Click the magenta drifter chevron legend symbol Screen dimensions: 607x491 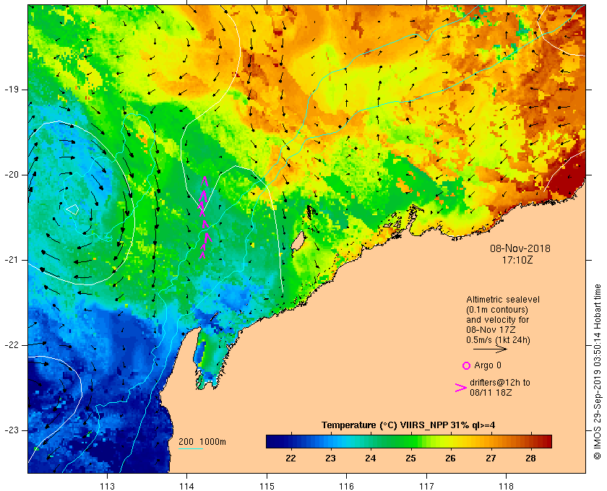(461, 388)
